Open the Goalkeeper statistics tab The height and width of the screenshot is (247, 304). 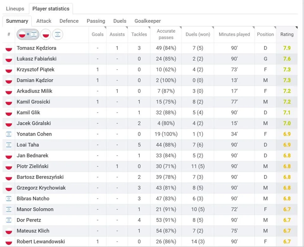(x=148, y=21)
